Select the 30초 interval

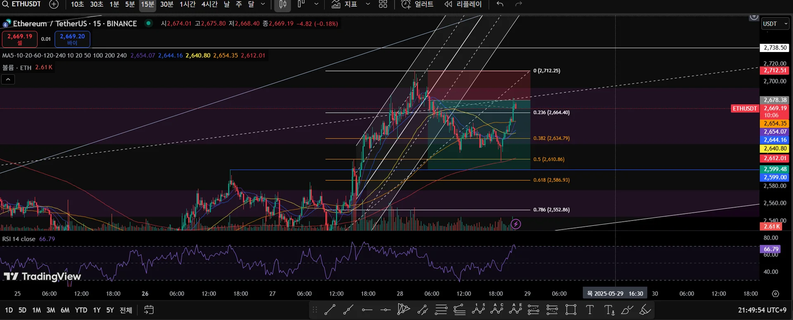tap(97, 4)
